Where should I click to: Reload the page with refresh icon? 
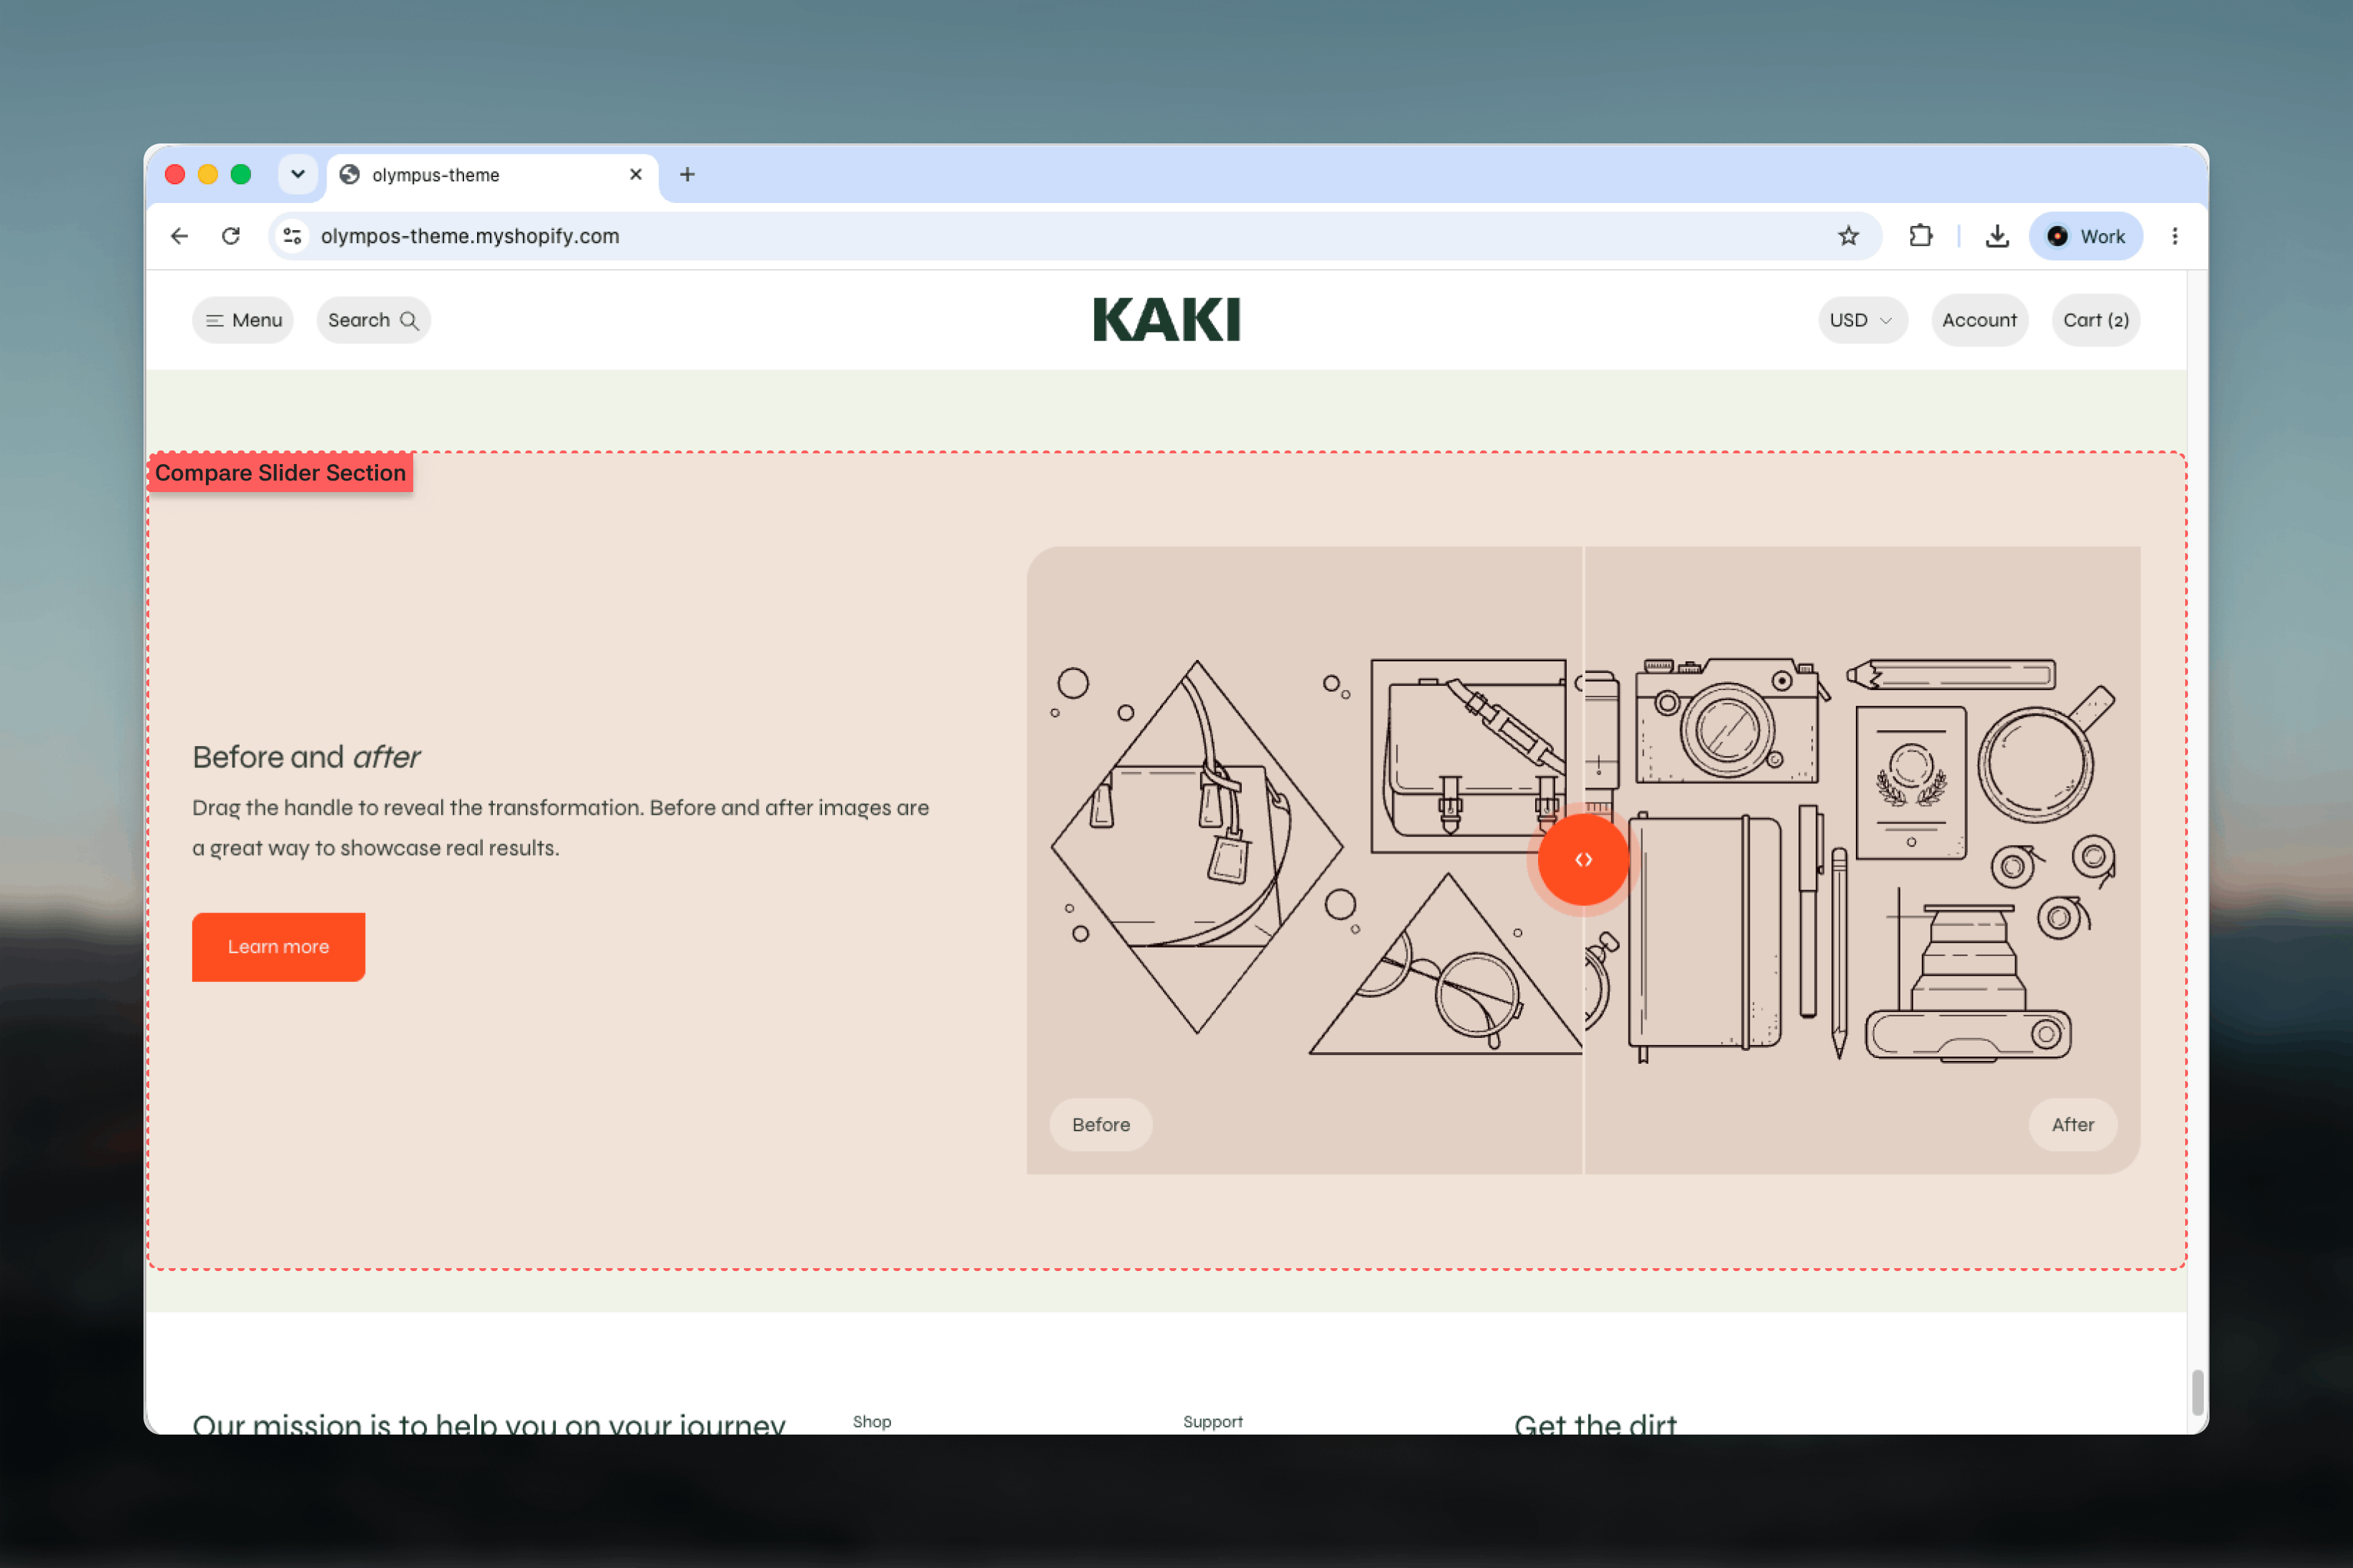tap(231, 236)
